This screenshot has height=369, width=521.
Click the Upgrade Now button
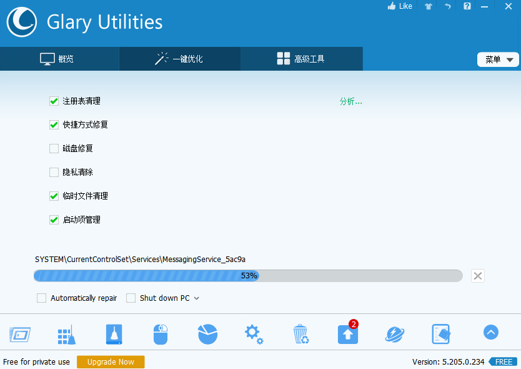pos(111,361)
